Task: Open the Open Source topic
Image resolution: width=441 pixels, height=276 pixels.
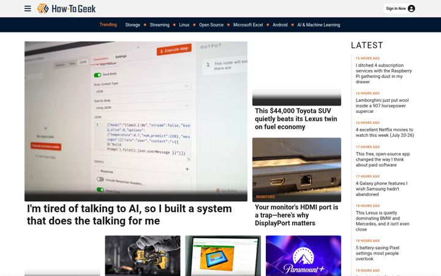Action: (x=211, y=25)
